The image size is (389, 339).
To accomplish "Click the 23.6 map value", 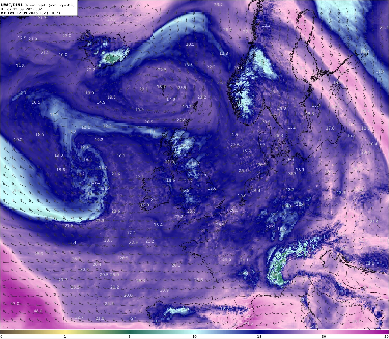I will 116,211.
